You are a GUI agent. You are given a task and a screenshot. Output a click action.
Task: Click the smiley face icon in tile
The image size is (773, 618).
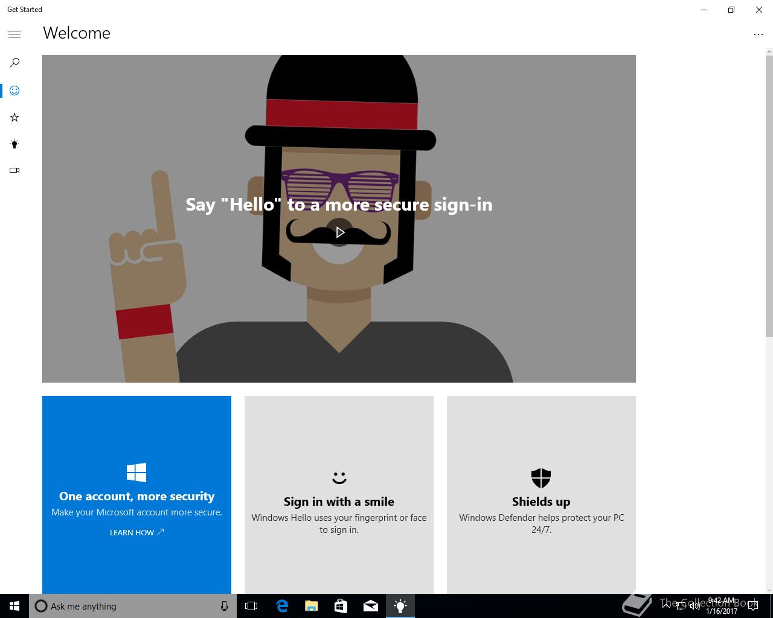click(x=339, y=477)
